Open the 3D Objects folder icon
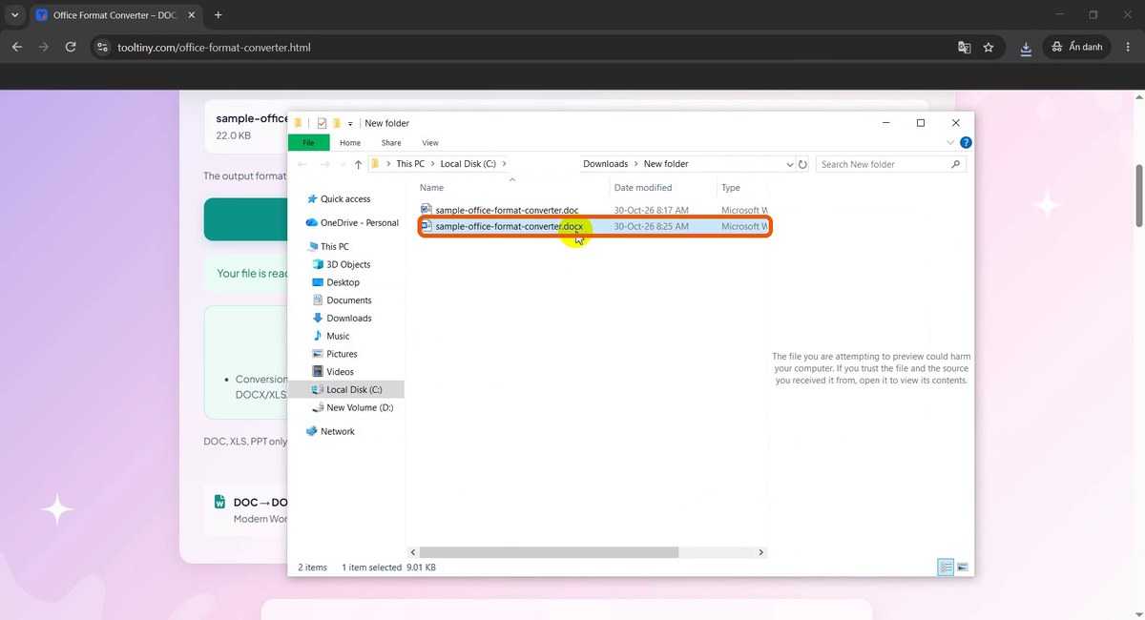 pyautogui.click(x=319, y=264)
